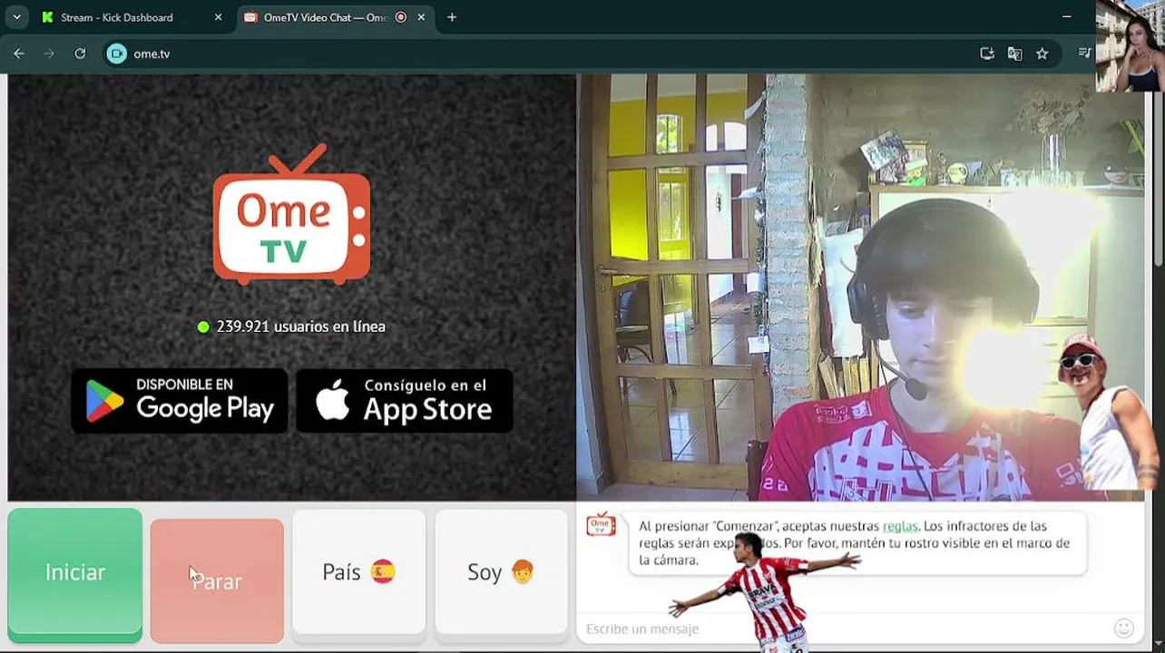
Task: Click the translate page icon
Action: pyautogui.click(x=1014, y=54)
